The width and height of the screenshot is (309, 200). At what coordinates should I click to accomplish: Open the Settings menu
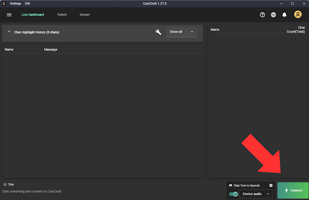pyautogui.click(x=16, y=4)
